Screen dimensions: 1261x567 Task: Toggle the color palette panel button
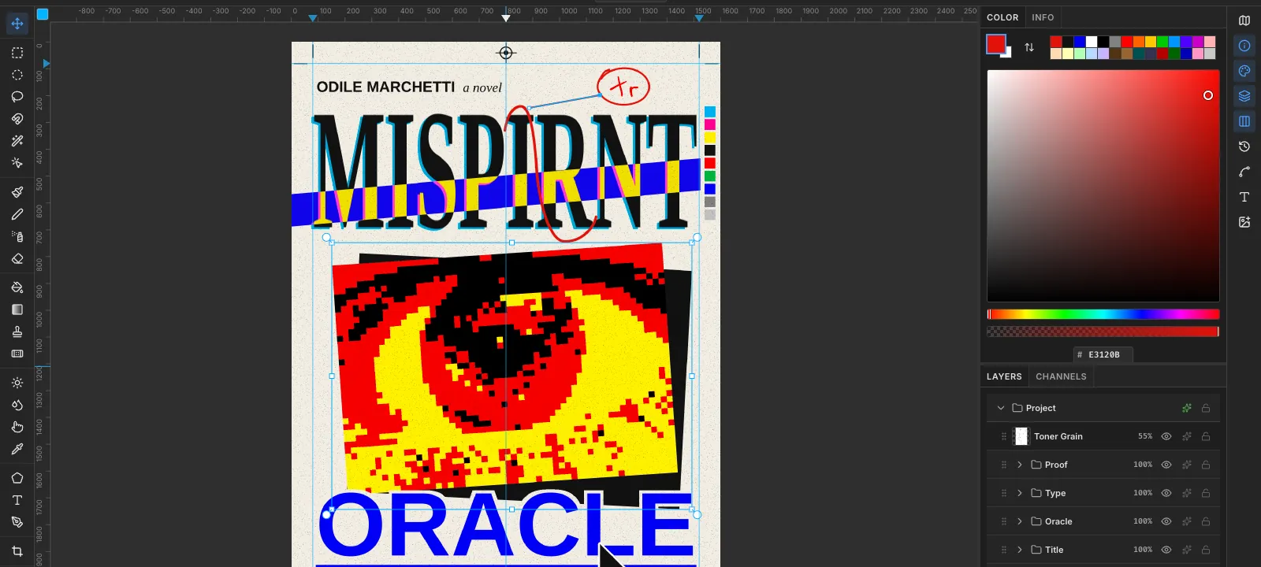coord(1244,71)
